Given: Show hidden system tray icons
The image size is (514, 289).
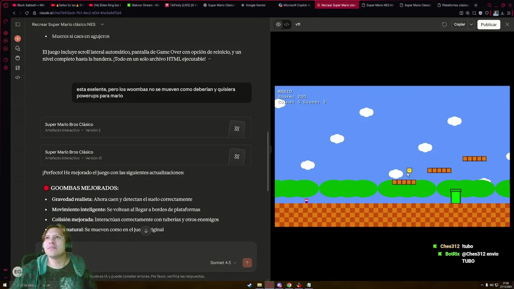Looking at the screenshot, I should (x=481, y=285).
